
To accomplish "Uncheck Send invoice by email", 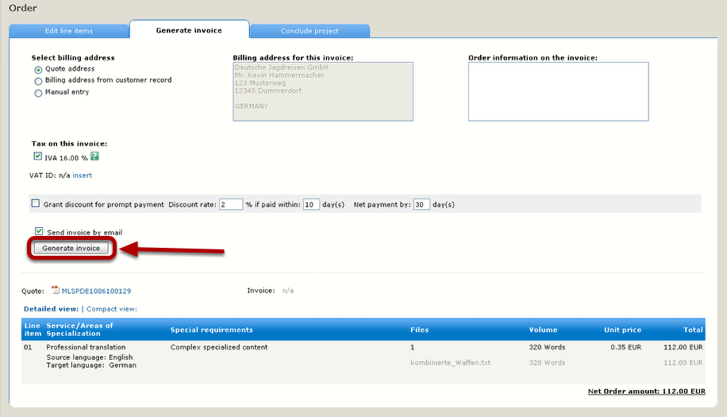I will tap(38, 231).
